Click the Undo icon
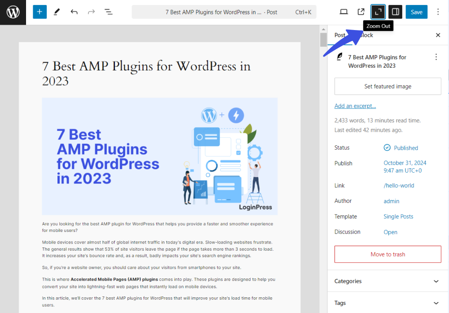Viewport: 449px width, 313px height. click(x=74, y=12)
